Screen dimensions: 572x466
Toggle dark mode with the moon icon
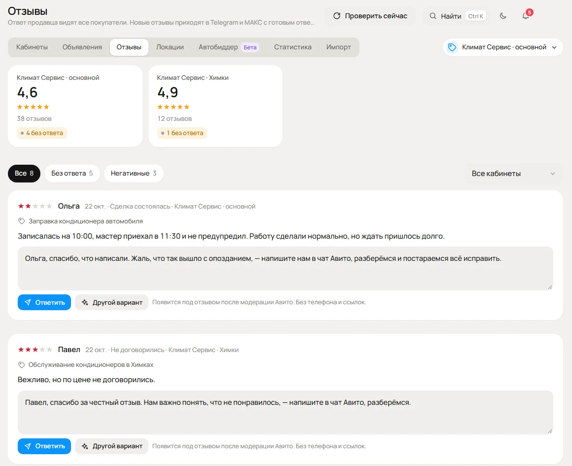(x=503, y=16)
